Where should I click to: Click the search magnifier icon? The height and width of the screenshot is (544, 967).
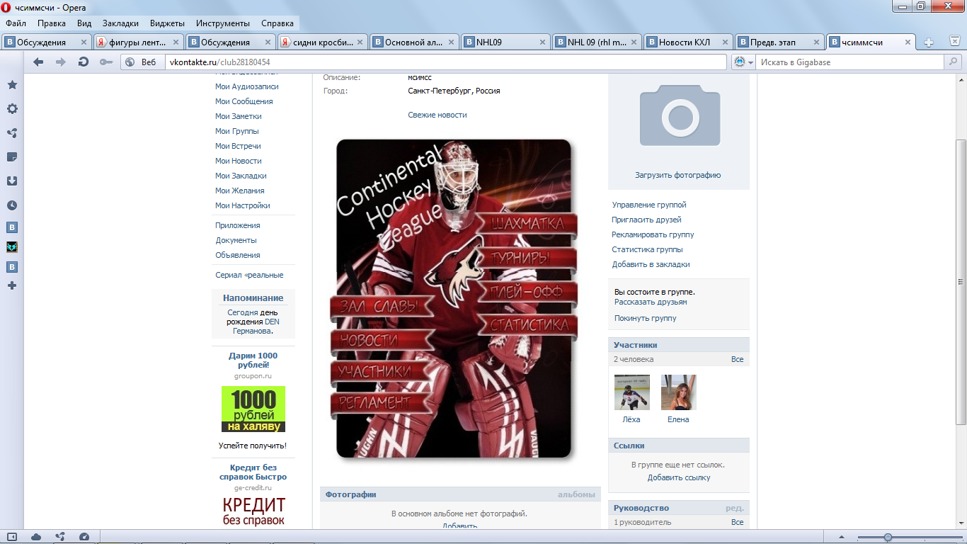[x=954, y=62]
